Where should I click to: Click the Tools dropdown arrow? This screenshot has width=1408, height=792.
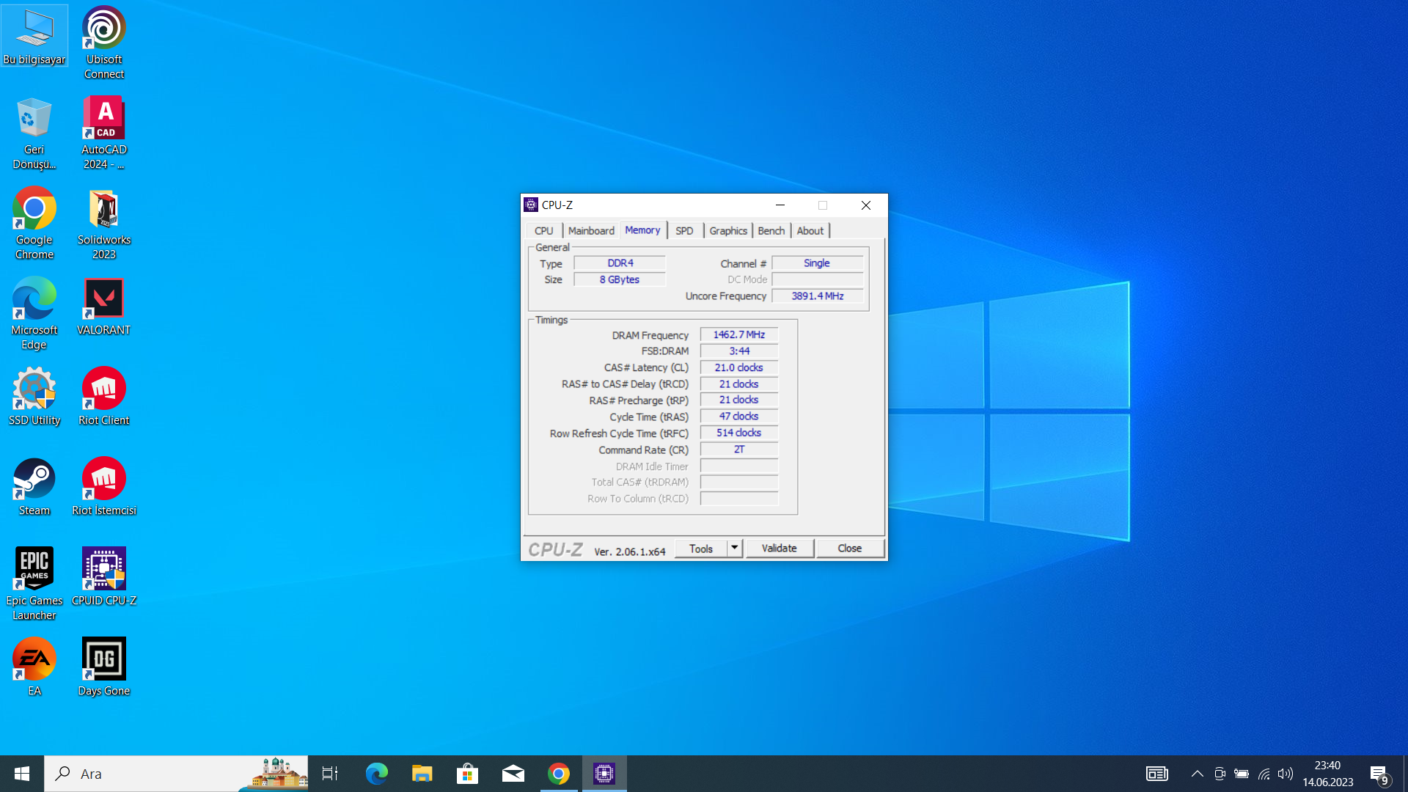coord(734,549)
